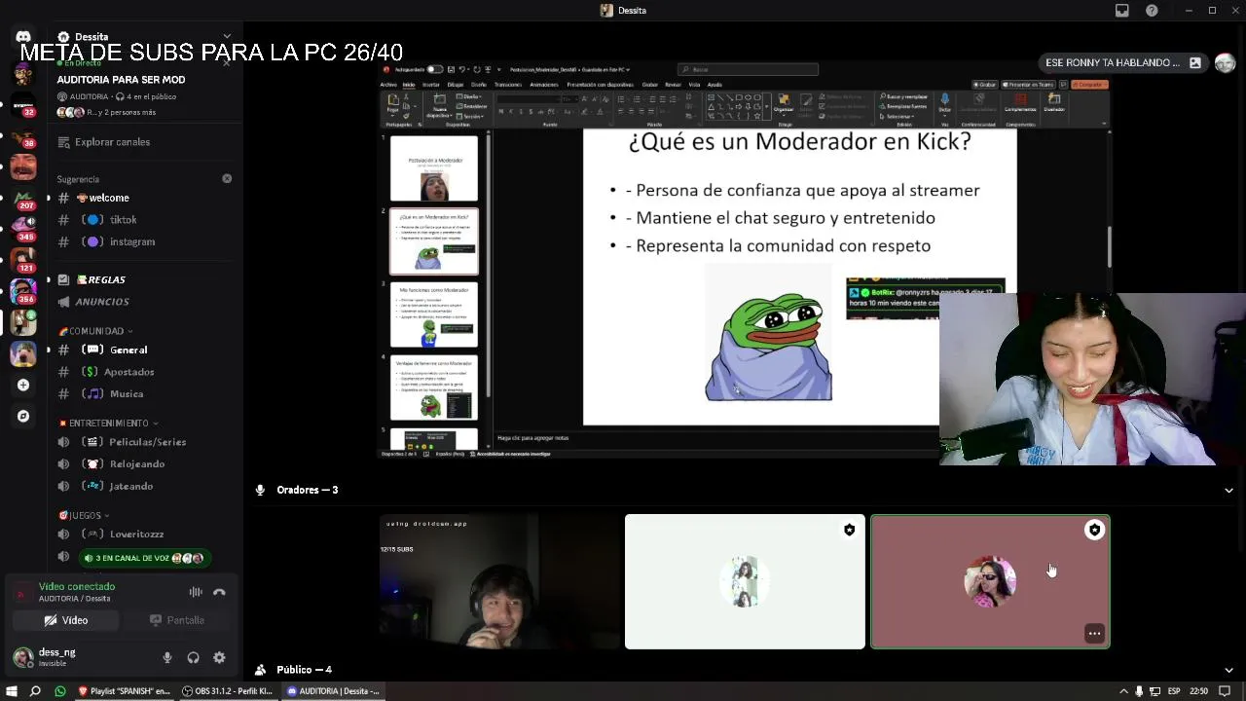1246x701 pixels.
Task: Toggle PowerPoint Autoguardado switch
Action: coord(434,69)
